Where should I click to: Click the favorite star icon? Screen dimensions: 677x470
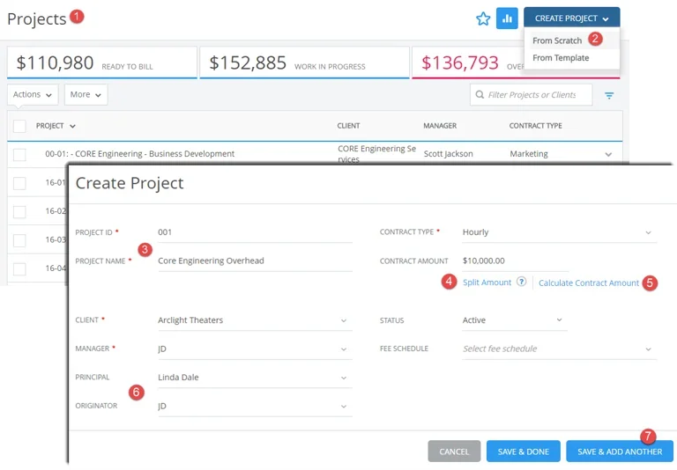(483, 18)
